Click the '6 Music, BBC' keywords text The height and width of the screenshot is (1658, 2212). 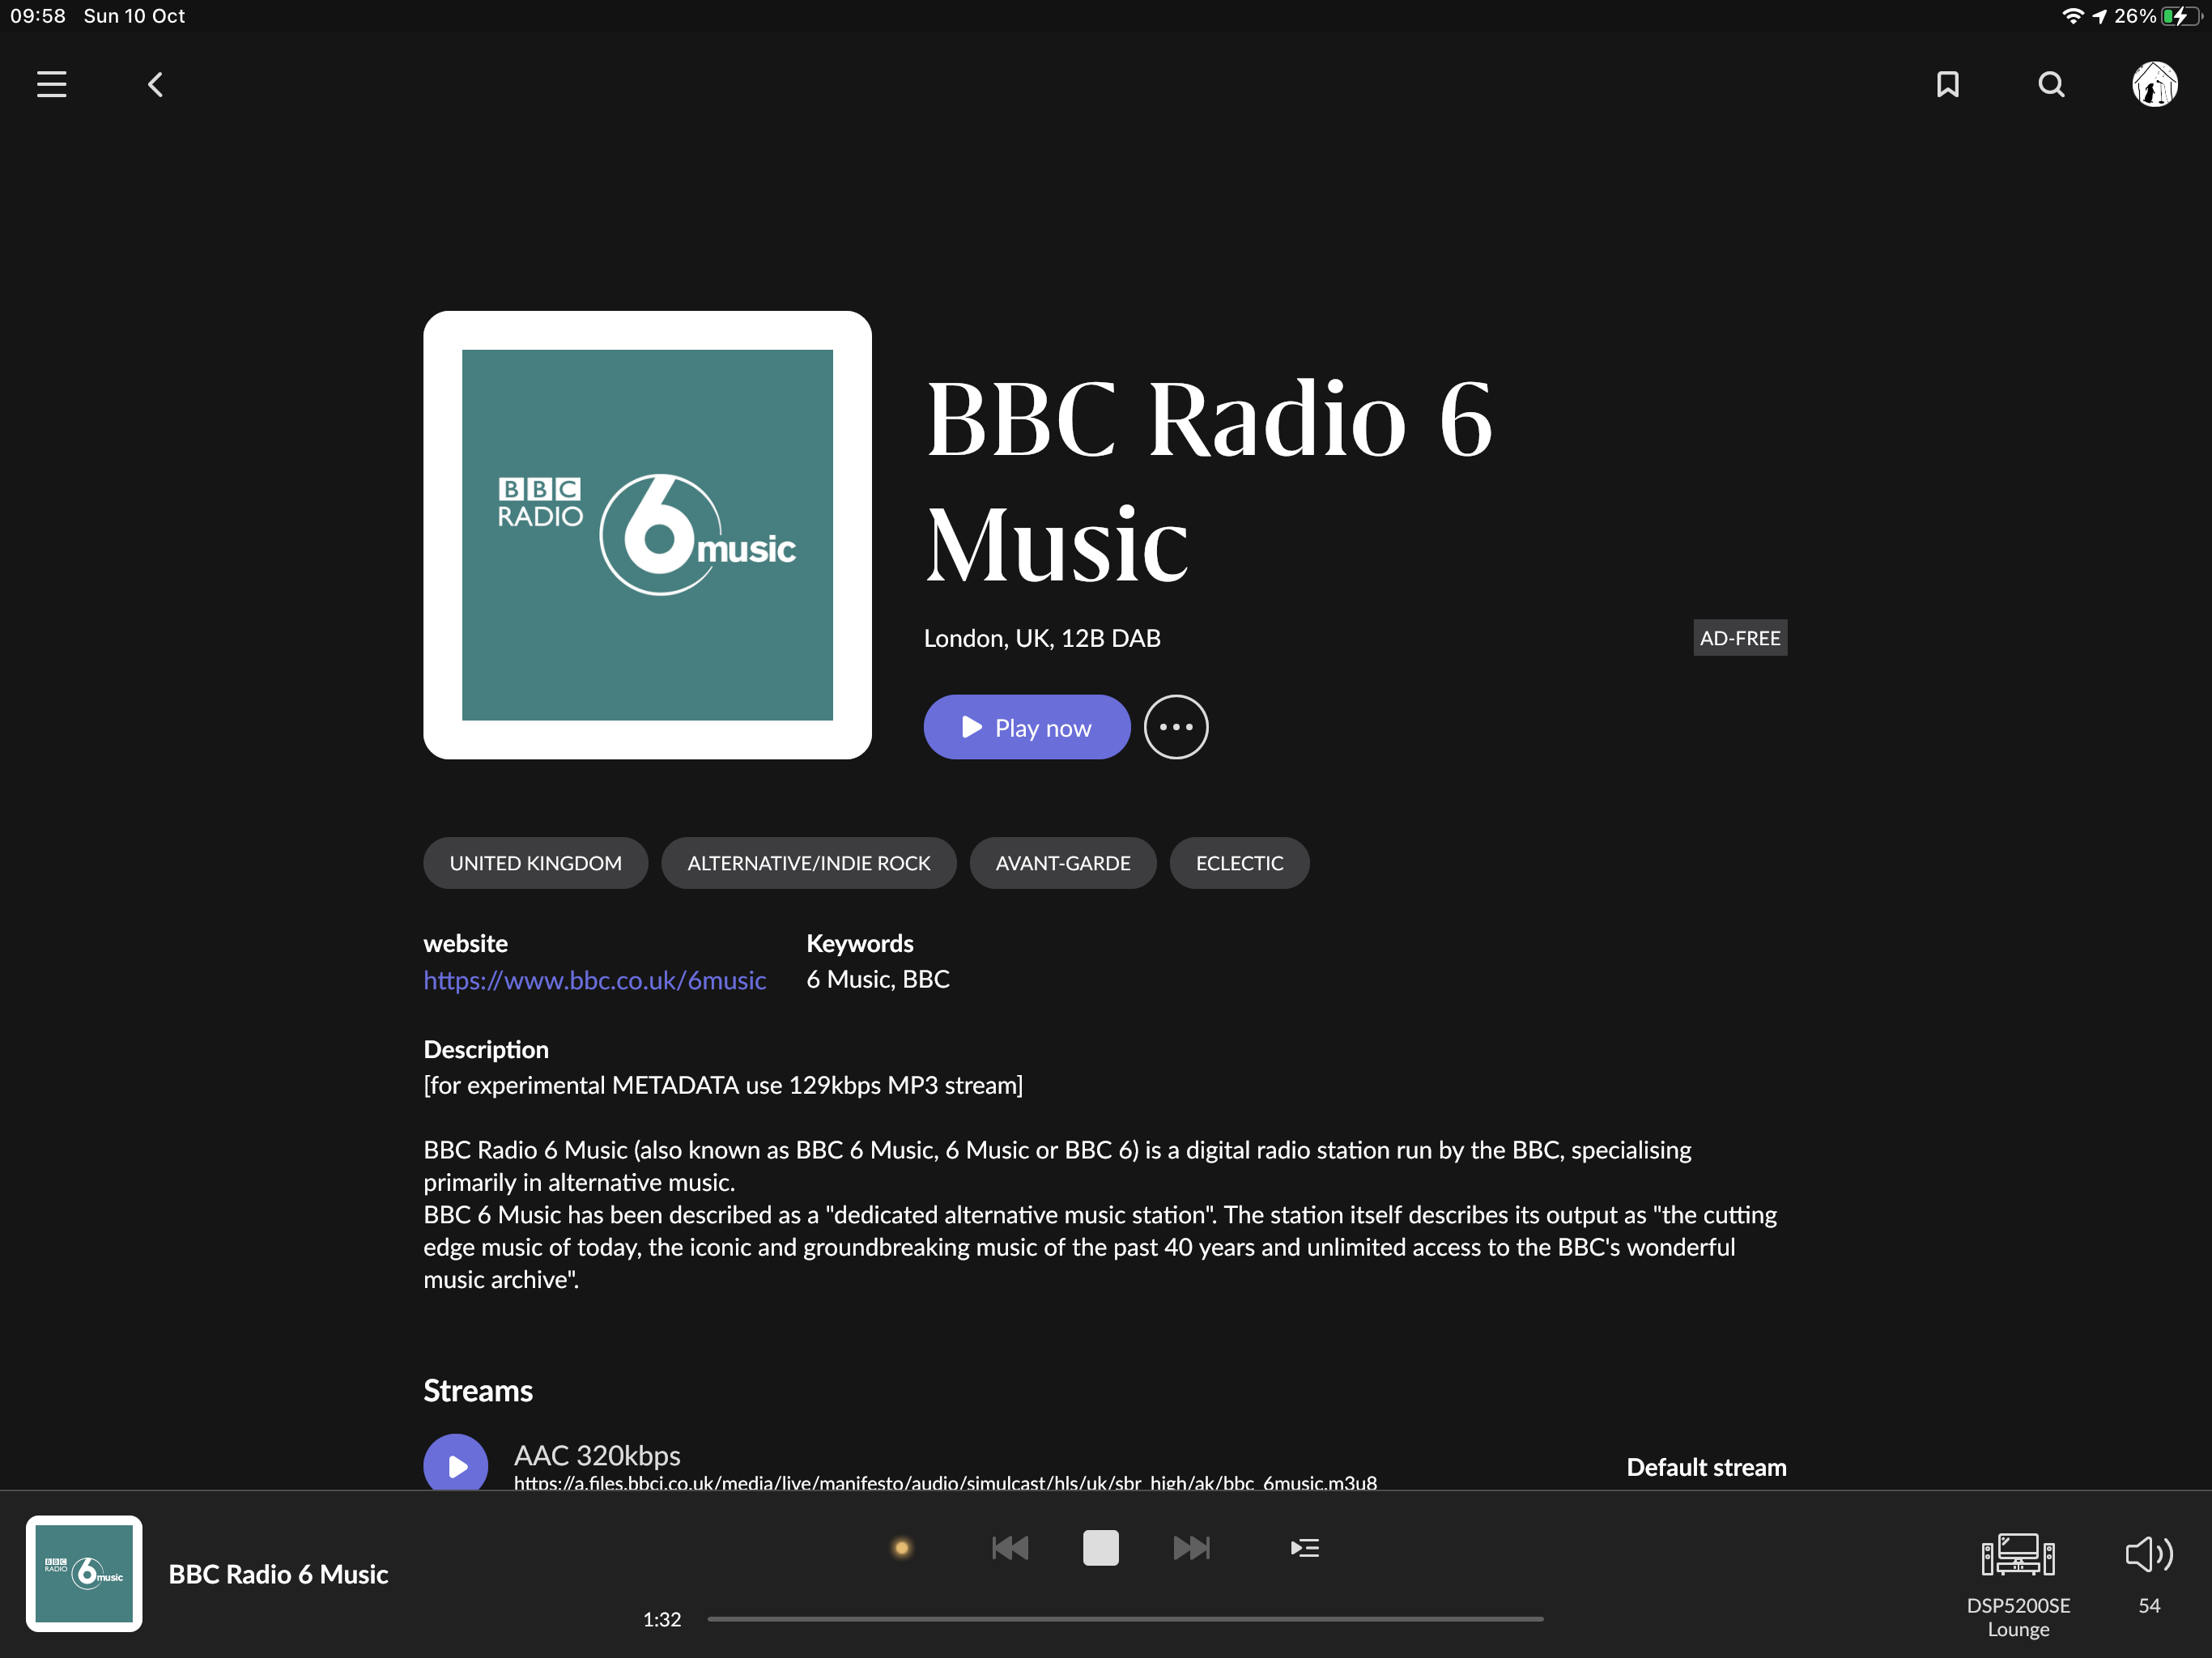click(878, 979)
